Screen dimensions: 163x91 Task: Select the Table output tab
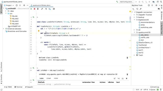coord(41,78)
